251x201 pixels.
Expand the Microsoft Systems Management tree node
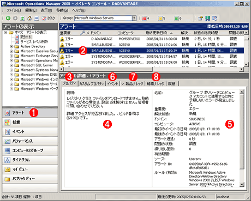coord(11,70)
